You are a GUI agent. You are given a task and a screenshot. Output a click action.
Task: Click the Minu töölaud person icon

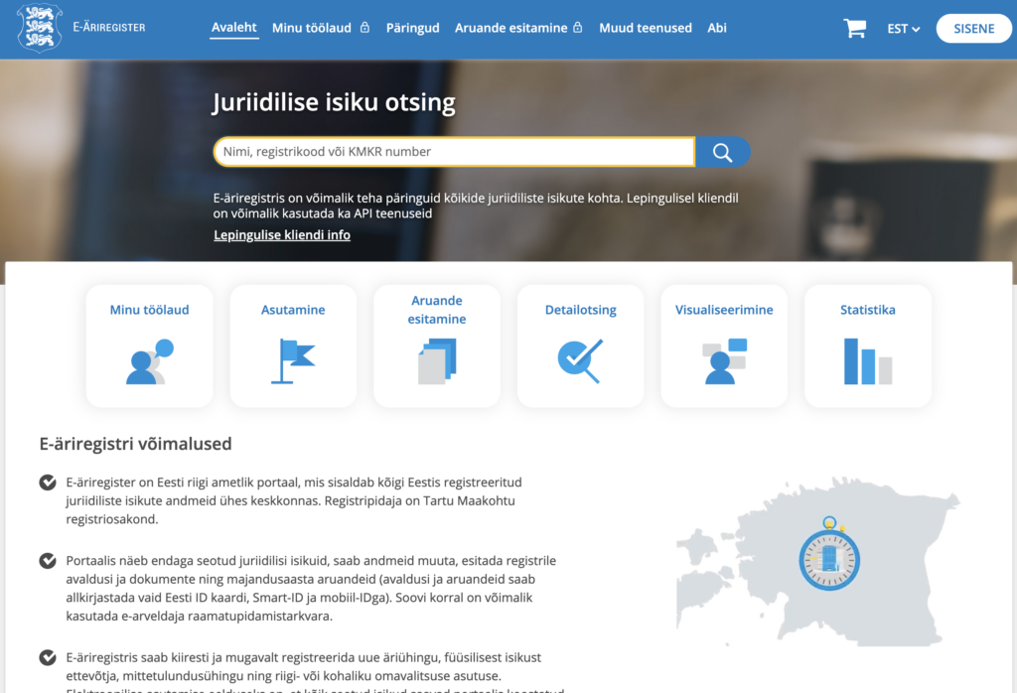[x=150, y=361]
